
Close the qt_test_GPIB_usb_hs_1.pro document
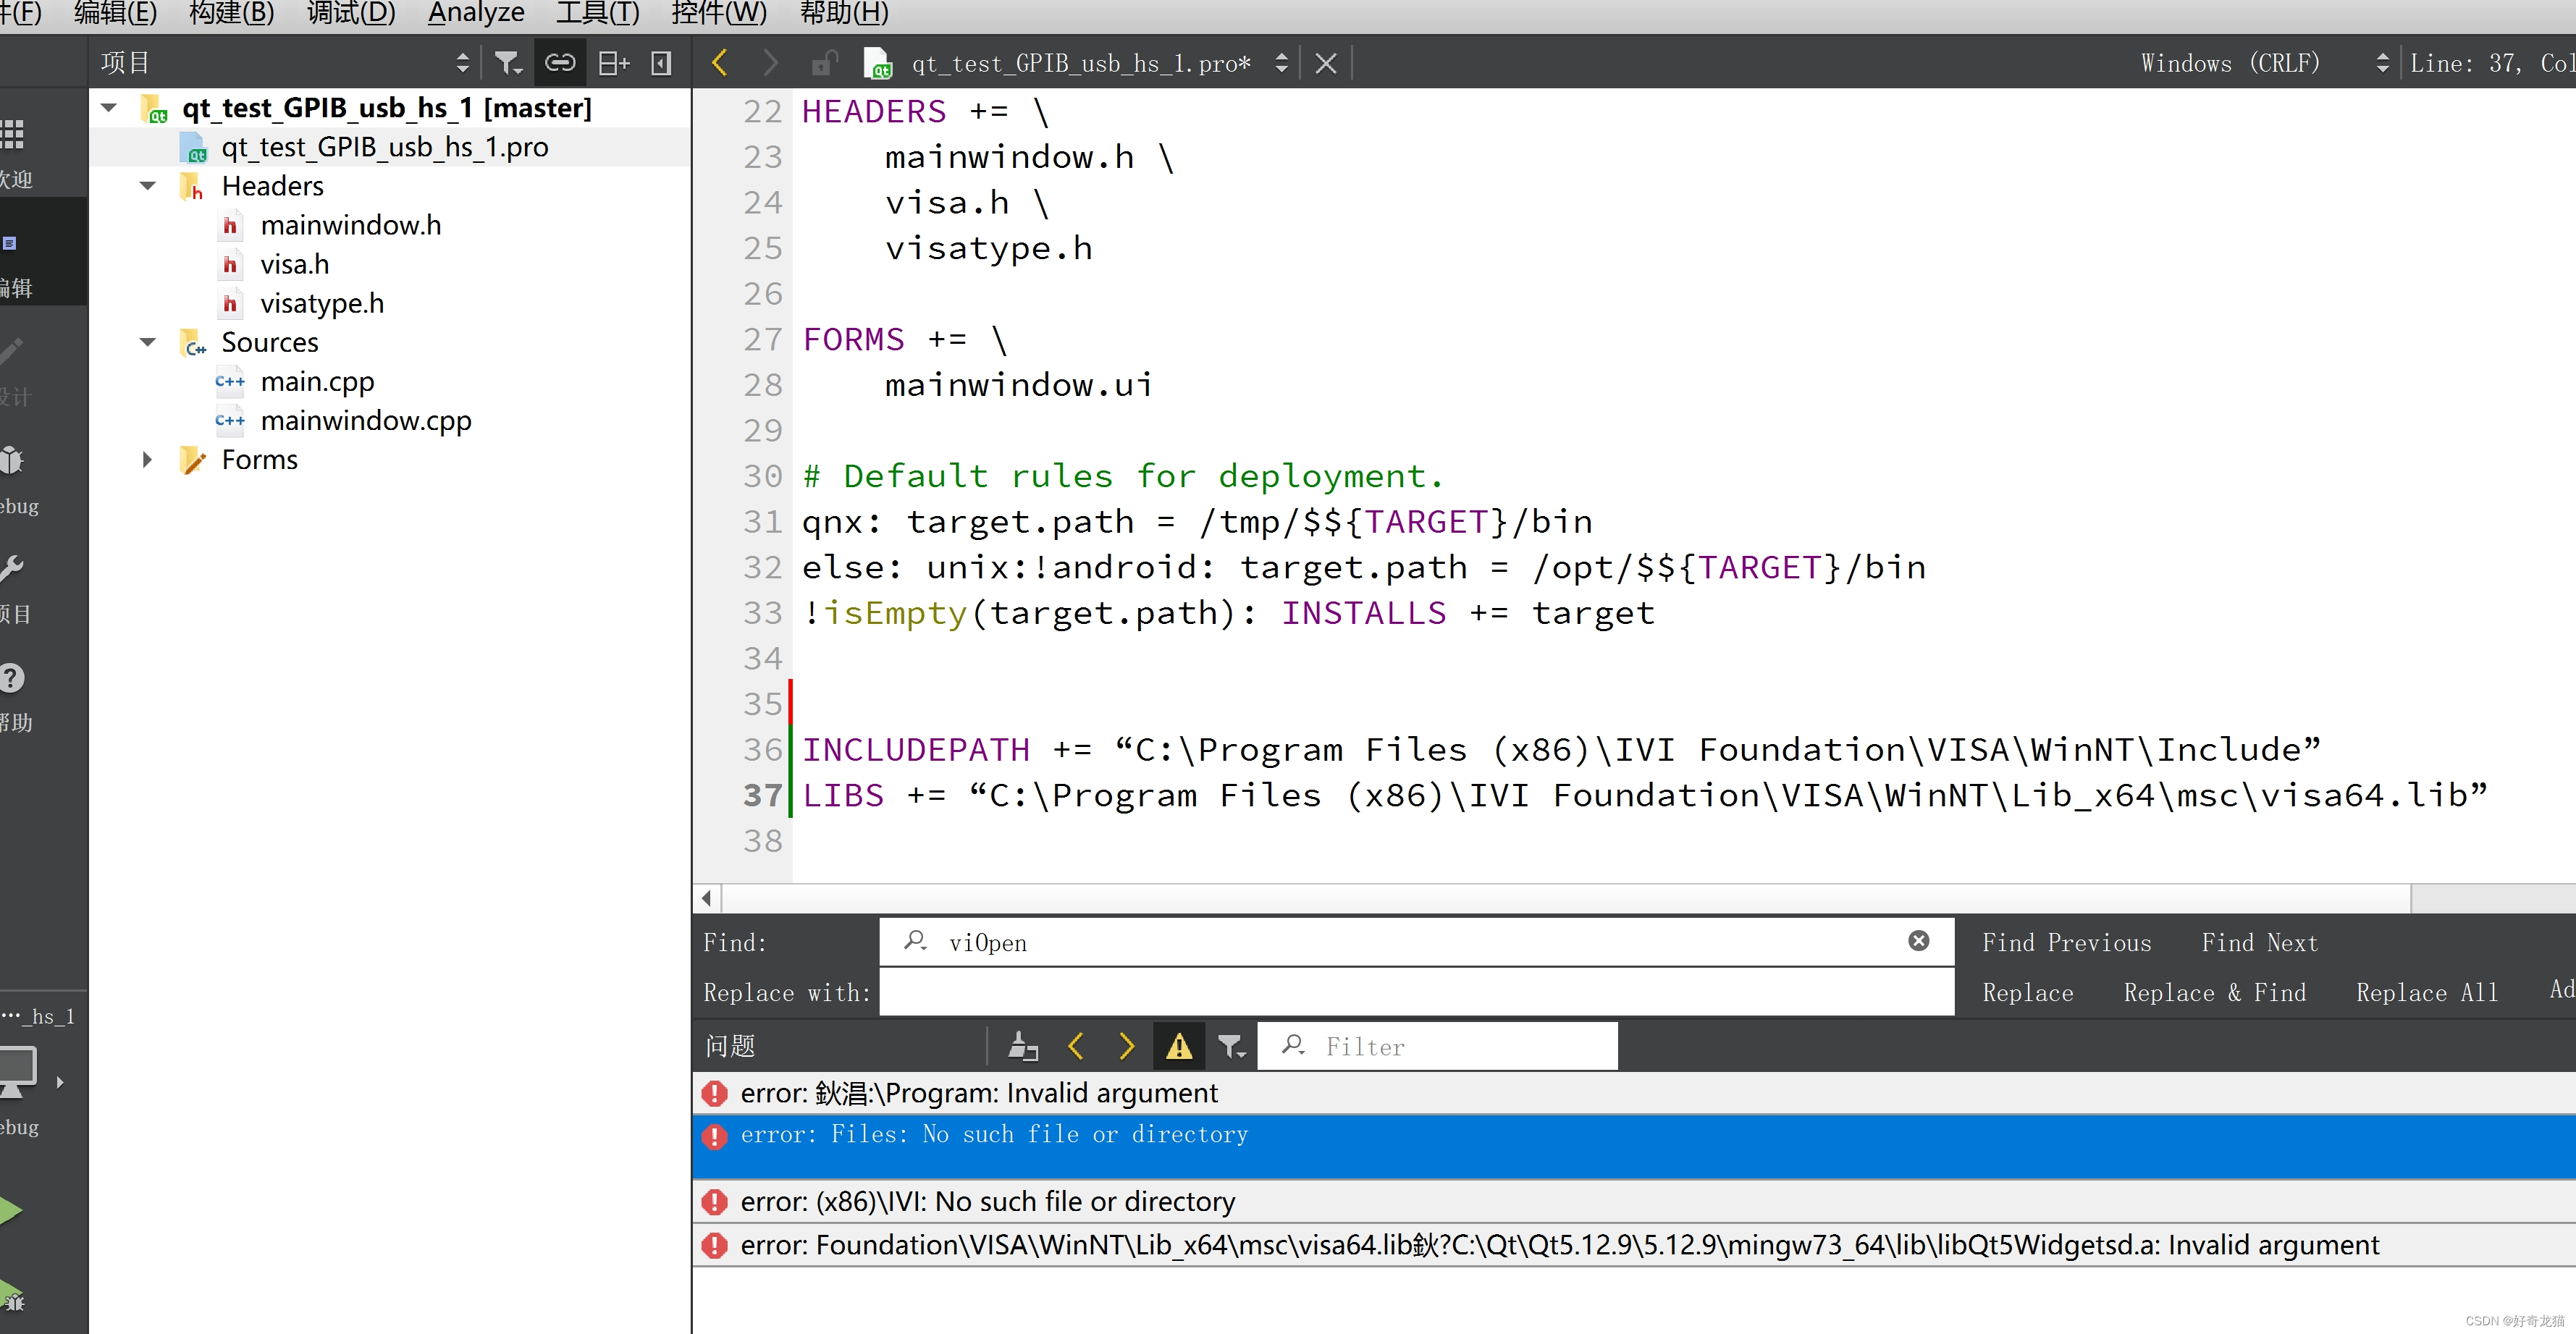pos(1325,64)
